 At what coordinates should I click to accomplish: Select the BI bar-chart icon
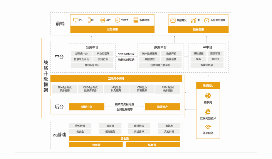click(x=194, y=20)
